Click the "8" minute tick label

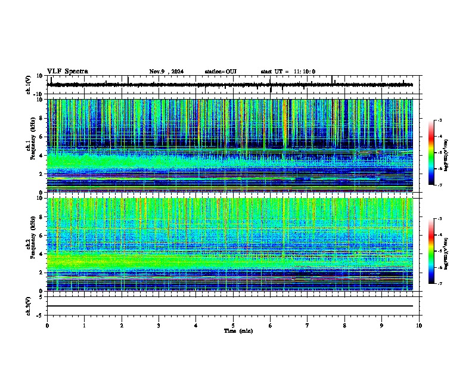(344, 326)
